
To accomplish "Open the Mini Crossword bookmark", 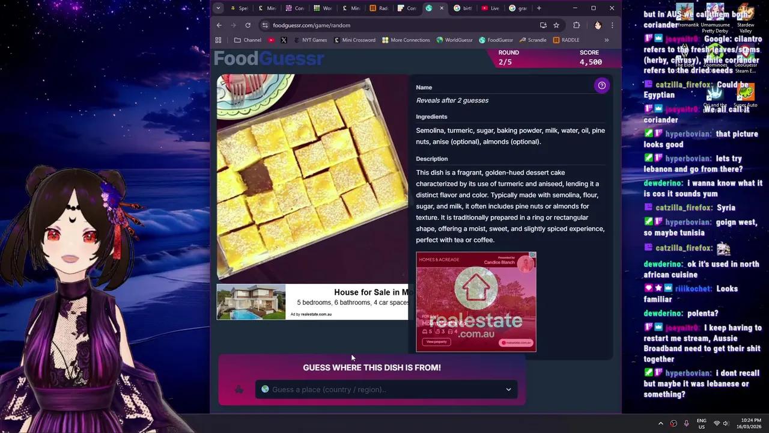I will [x=354, y=40].
